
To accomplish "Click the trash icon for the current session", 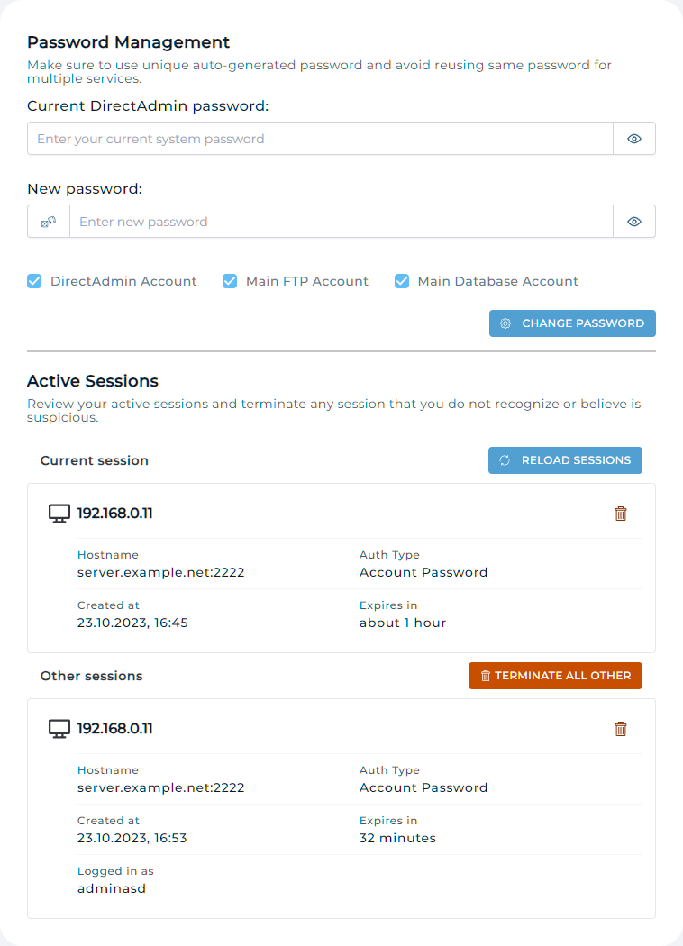I will tap(621, 513).
